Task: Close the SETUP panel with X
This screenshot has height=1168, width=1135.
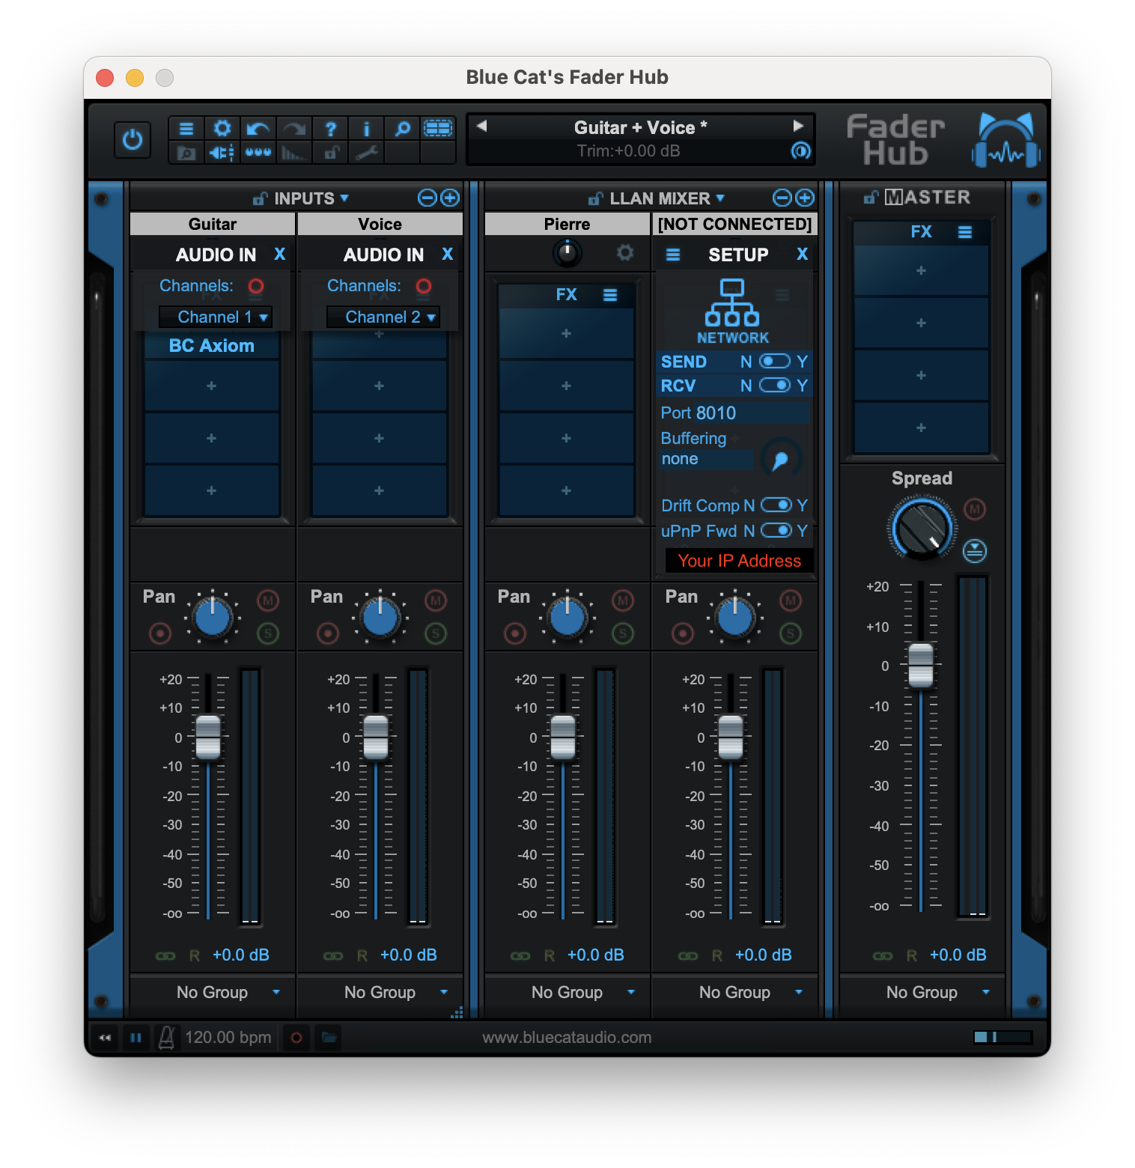Action: tap(803, 255)
